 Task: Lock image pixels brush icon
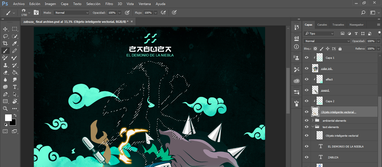click(321, 49)
